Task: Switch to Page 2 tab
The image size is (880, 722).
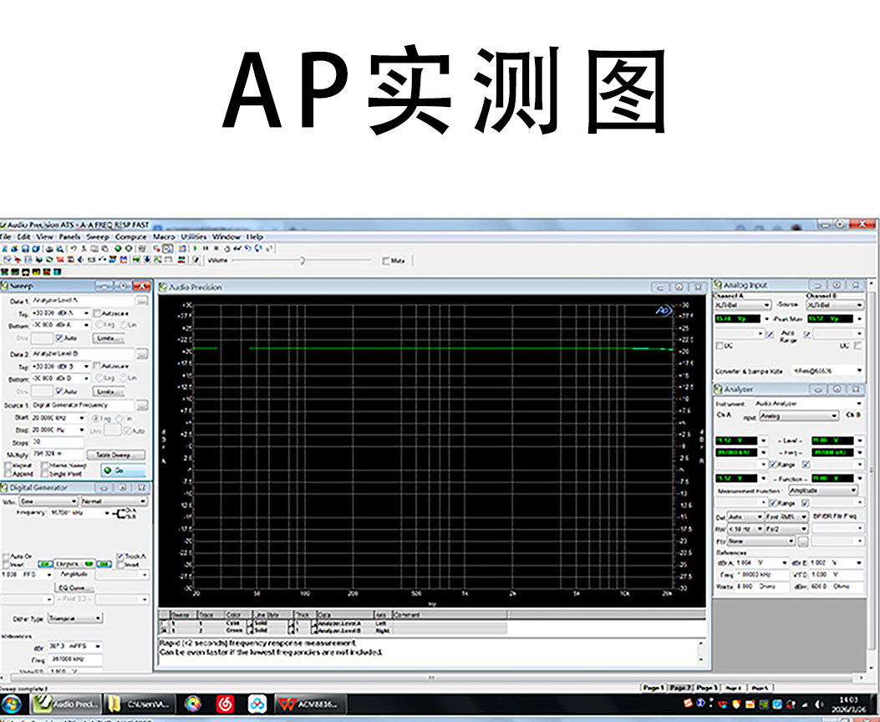Action: (681, 688)
